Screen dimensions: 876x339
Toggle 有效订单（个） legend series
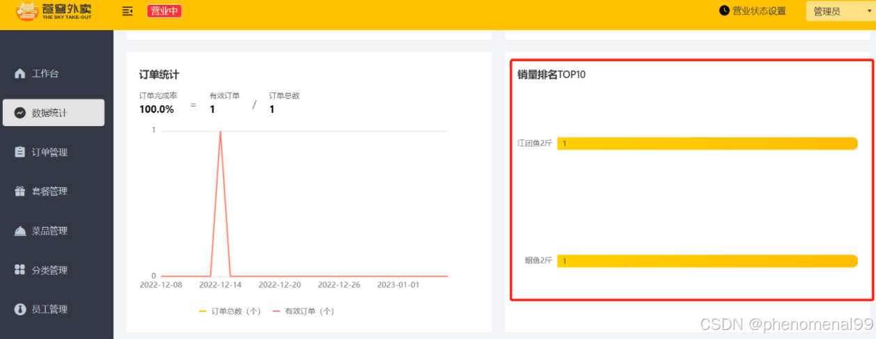click(304, 311)
